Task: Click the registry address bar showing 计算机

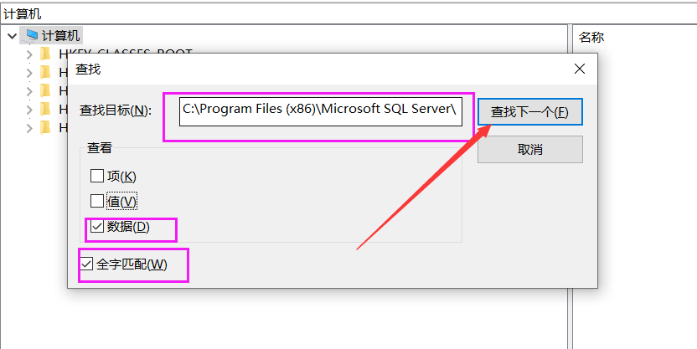Action: click(348, 13)
